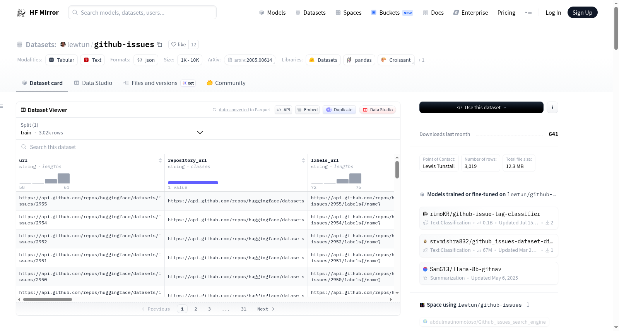
Task: Open the Datasets library tag
Action: pyautogui.click(x=323, y=60)
